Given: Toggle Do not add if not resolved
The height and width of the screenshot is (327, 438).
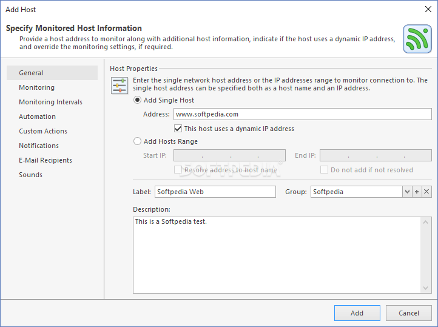Looking at the screenshot, I should pyautogui.click(x=324, y=170).
